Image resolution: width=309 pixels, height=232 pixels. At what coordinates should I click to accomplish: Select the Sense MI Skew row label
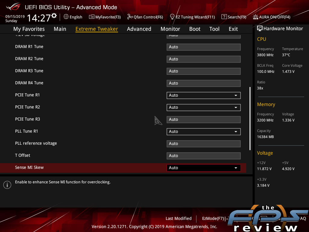click(29, 167)
